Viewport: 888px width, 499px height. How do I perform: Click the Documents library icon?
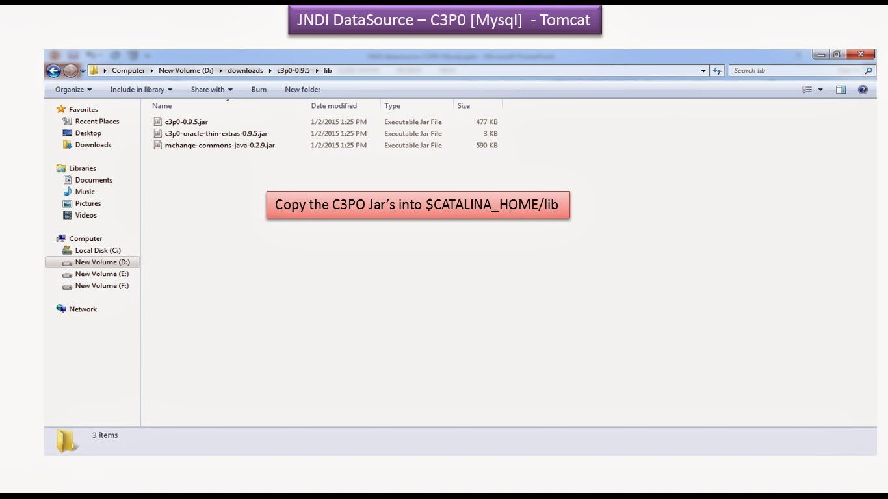67,180
